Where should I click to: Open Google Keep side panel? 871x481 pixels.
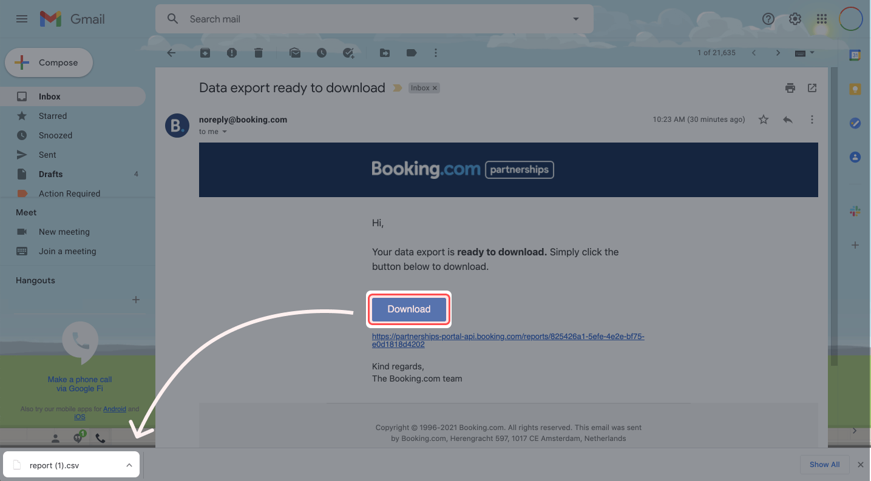[855, 89]
